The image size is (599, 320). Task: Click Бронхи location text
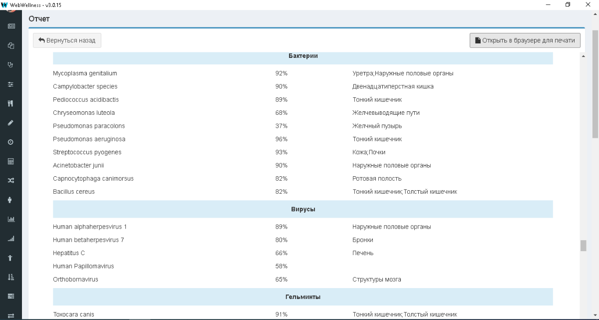coord(363,240)
